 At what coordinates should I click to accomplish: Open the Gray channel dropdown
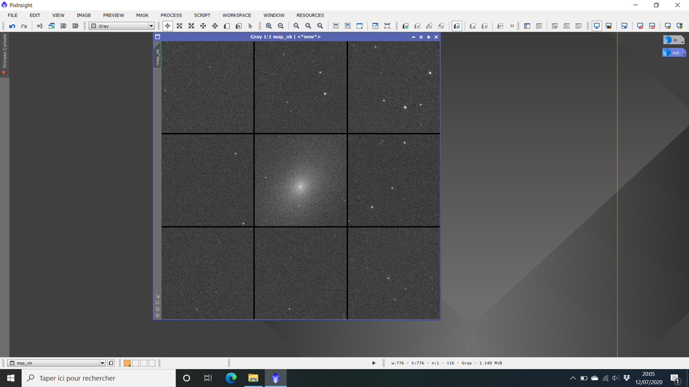(x=122, y=26)
